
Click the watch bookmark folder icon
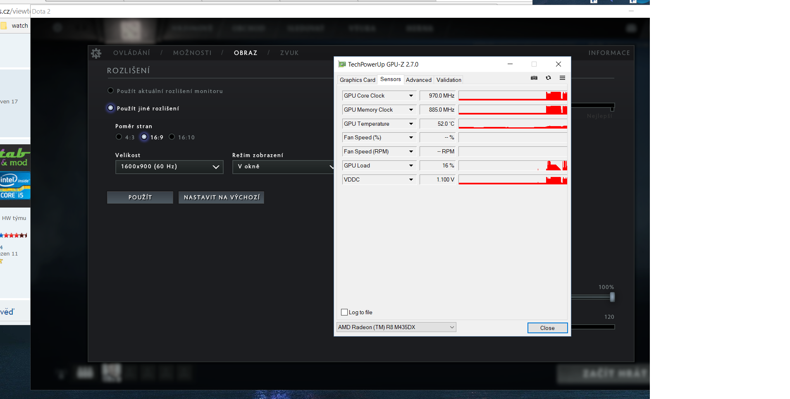pos(4,26)
